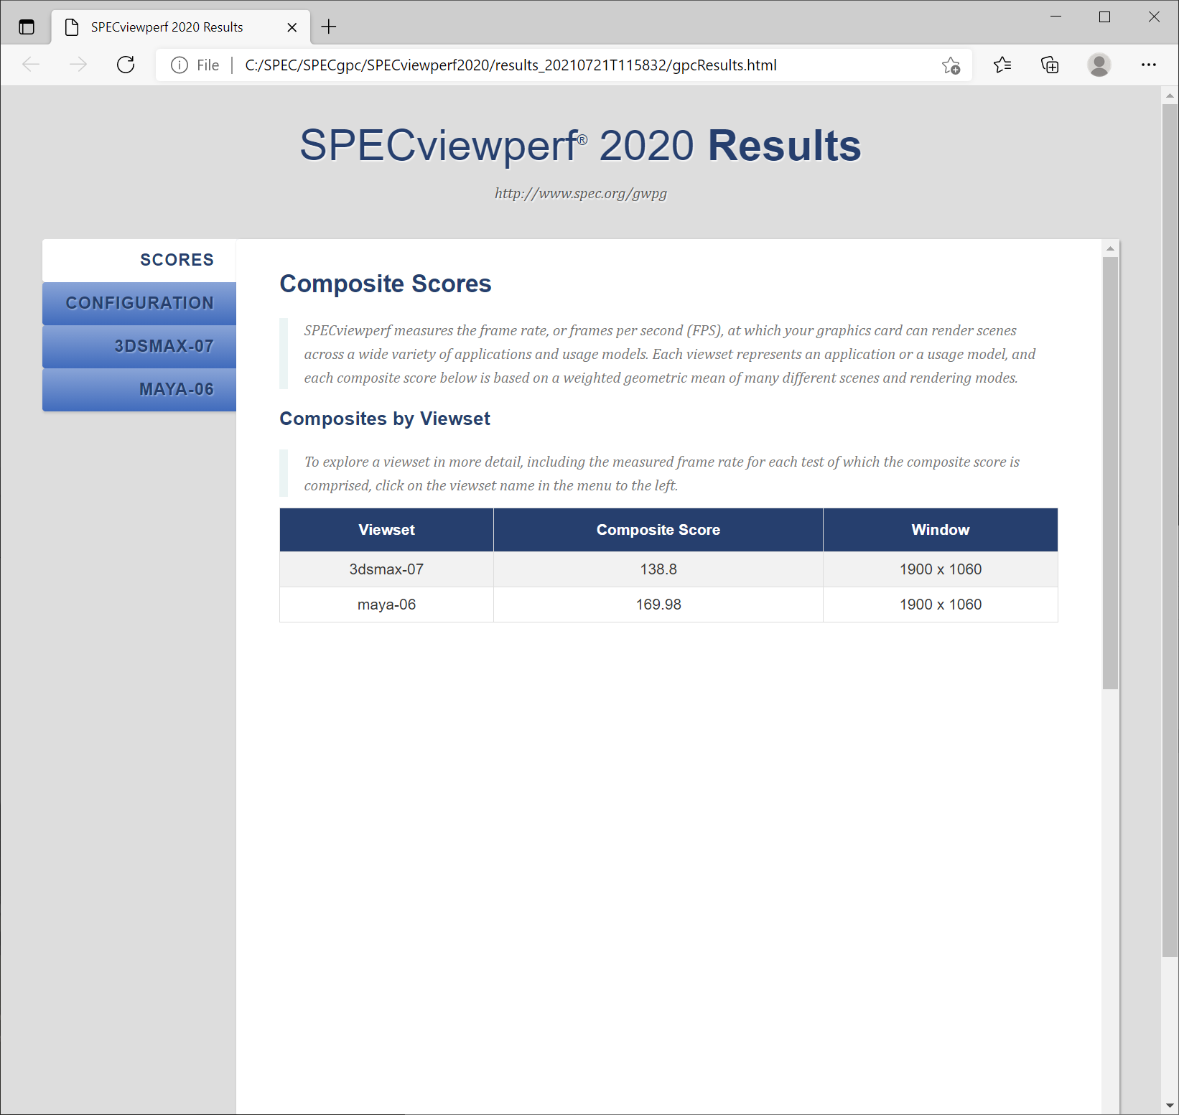Open Settings and more menu
This screenshot has width=1179, height=1115.
pyautogui.click(x=1149, y=65)
